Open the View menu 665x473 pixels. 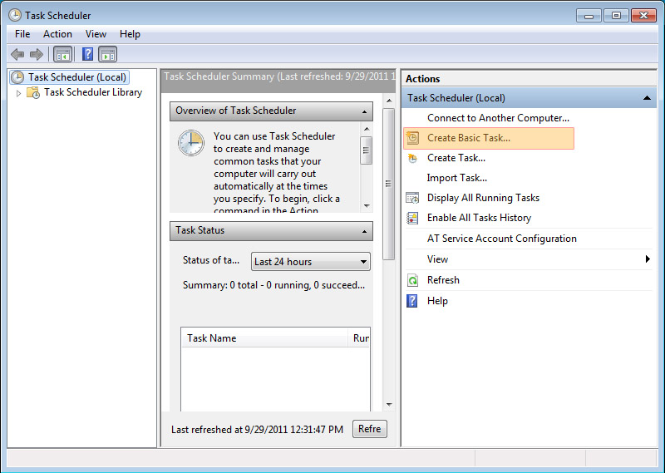(x=96, y=34)
